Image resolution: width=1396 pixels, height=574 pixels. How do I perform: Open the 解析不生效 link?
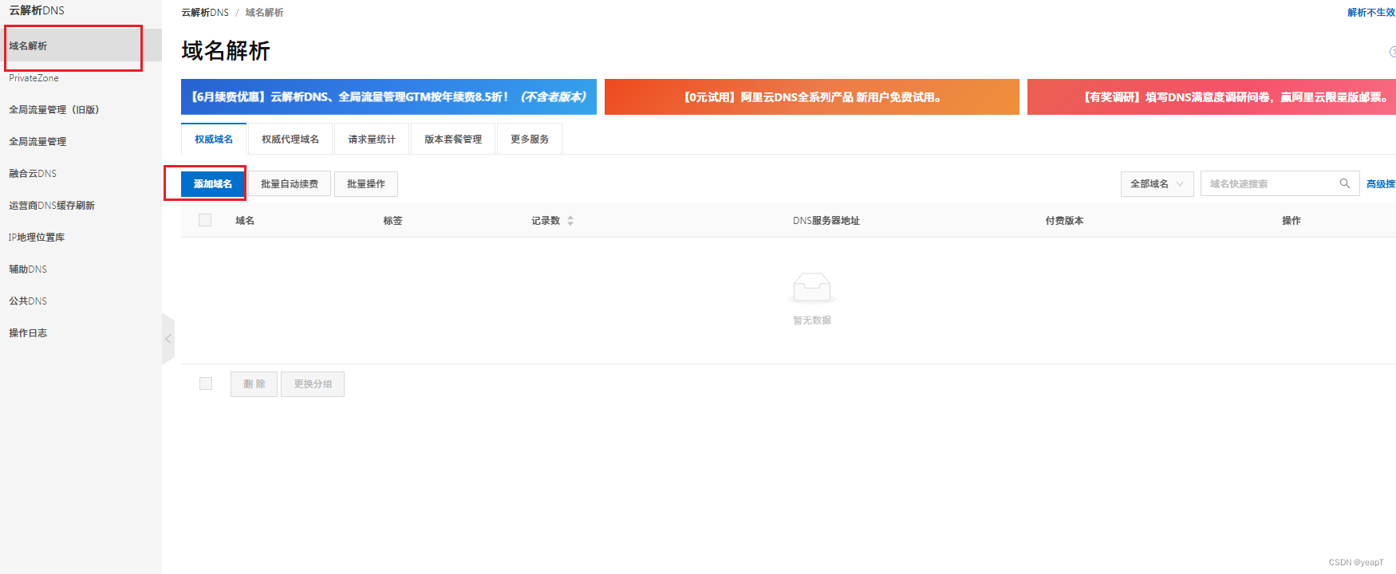click(1371, 12)
